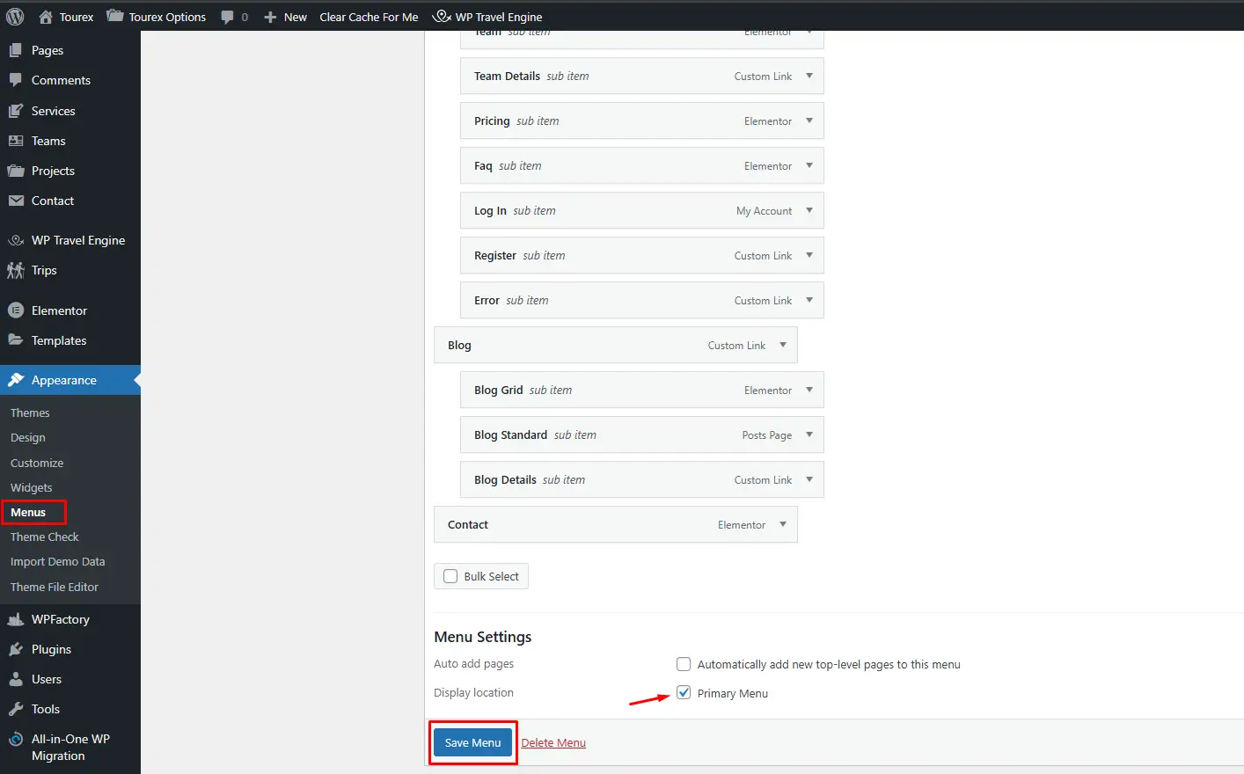Click the Trips sidebar icon

coord(15,270)
